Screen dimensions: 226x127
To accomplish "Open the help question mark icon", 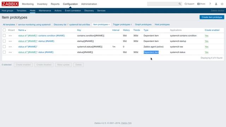I will point(210,4).
